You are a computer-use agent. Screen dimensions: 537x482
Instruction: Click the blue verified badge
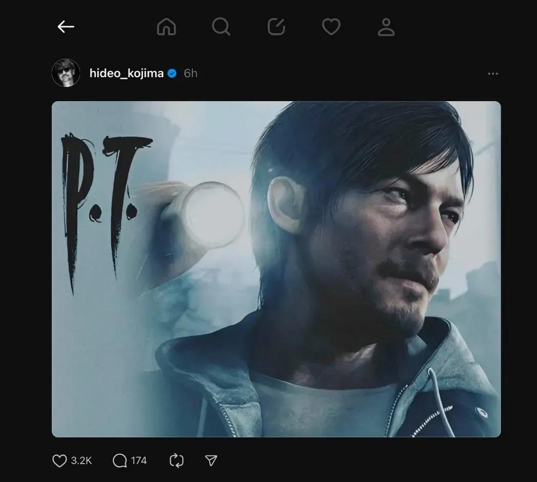173,73
